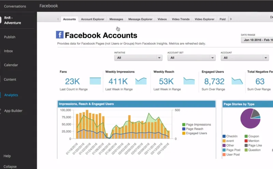The width and height of the screenshot is (273, 169).
Task: Toggle the Page Impressions legend series
Action: [x=197, y=125]
